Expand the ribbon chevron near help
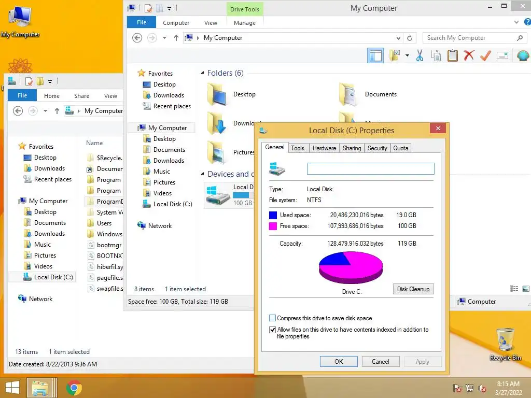The image size is (531, 398). click(516, 22)
